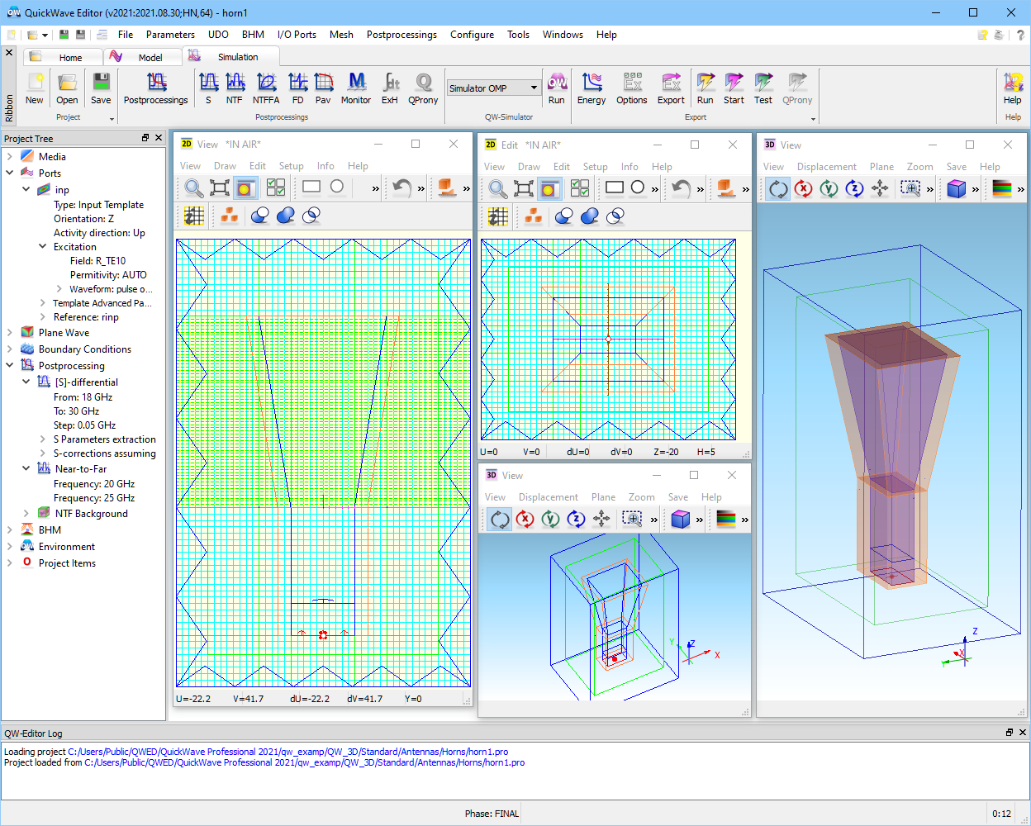Expand the Waveform tree node
Viewport: 1031px width, 826px height.
(x=59, y=289)
